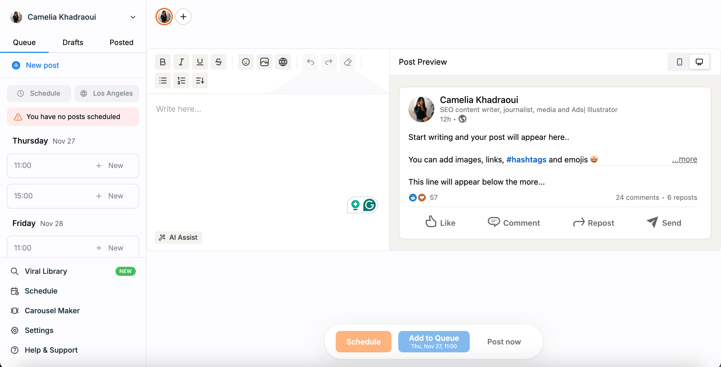Image resolution: width=721 pixels, height=367 pixels.
Task: Switch preview to mobile view
Action: [x=679, y=62]
